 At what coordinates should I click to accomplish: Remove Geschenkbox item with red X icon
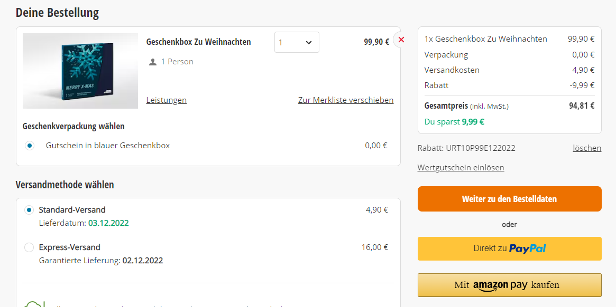(401, 40)
